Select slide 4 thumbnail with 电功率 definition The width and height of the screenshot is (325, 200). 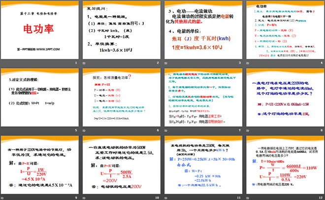click(x=285, y=30)
